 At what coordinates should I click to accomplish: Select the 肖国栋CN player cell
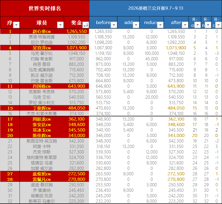[42, 86]
